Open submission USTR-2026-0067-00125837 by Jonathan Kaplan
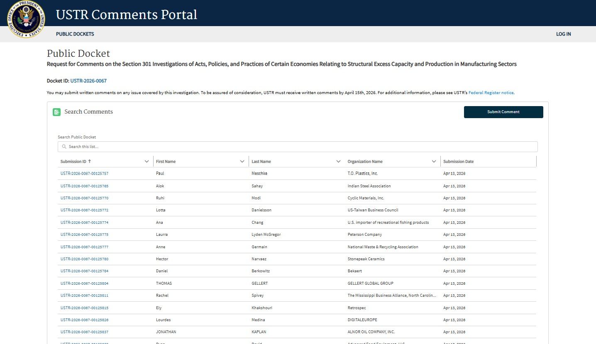Screen dimensions: 596x344 click(84, 332)
